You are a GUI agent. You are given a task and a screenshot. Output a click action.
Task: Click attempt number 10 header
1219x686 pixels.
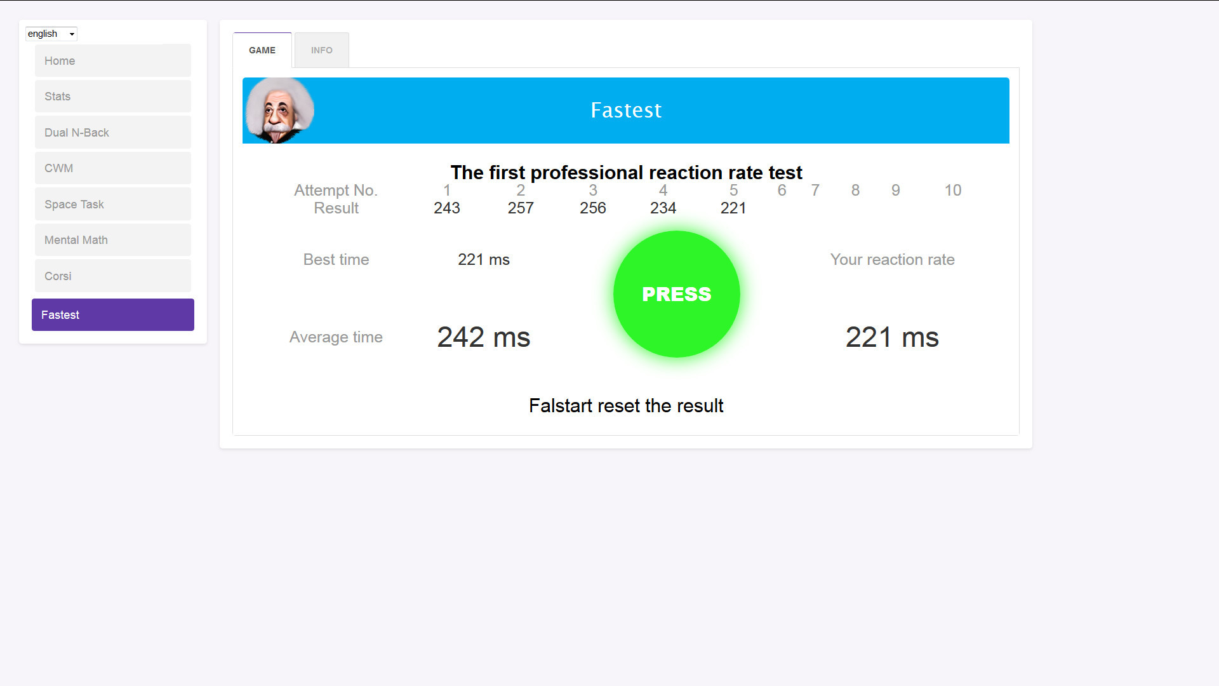coord(953,191)
